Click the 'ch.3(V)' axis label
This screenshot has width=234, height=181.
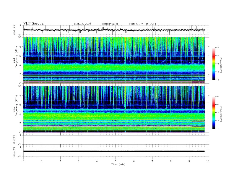point(14,140)
